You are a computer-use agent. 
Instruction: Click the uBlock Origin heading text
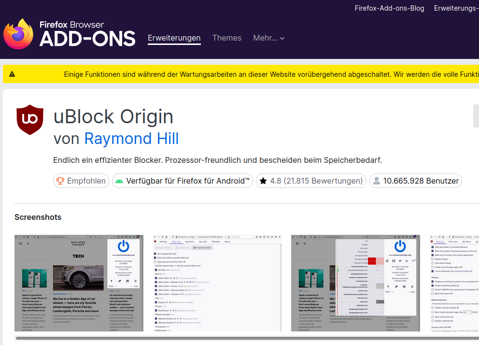pos(113,117)
